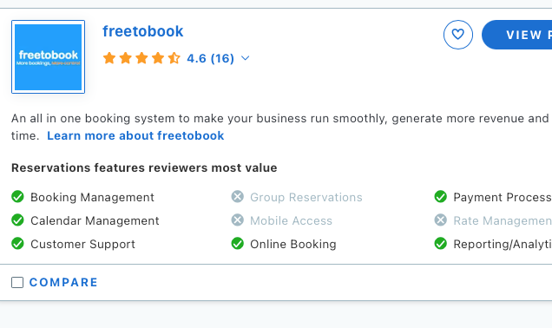The image size is (552, 328).
Task: Click the Payment Processing check icon
Action: click(x=440, y=197)
